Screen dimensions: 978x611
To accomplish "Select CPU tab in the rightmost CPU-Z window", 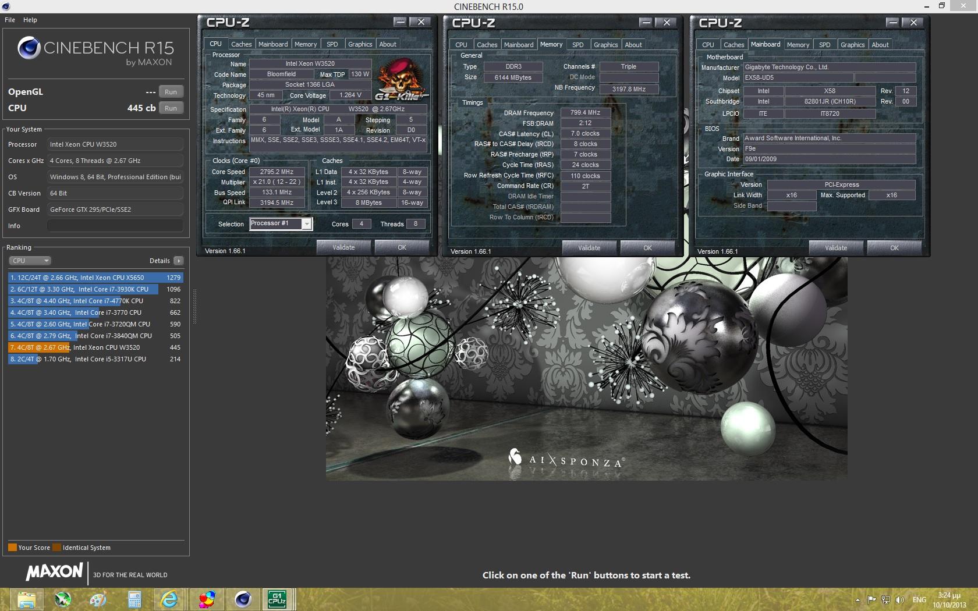I will tap(708, 45).
